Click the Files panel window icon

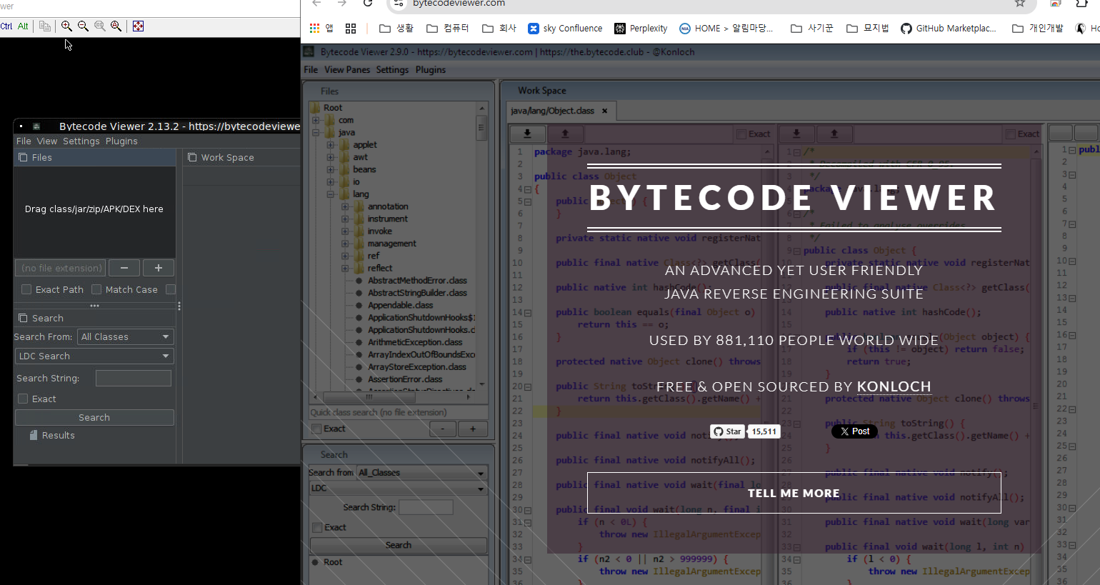(x=23, y=157)
